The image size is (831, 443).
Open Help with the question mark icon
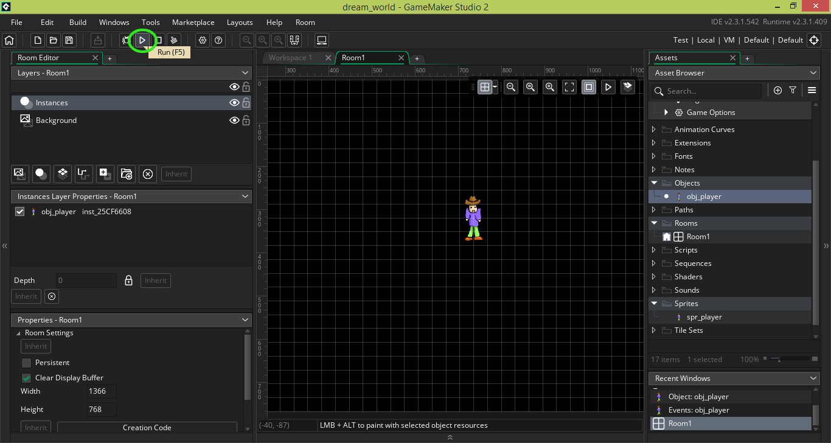tap(218, 40)
